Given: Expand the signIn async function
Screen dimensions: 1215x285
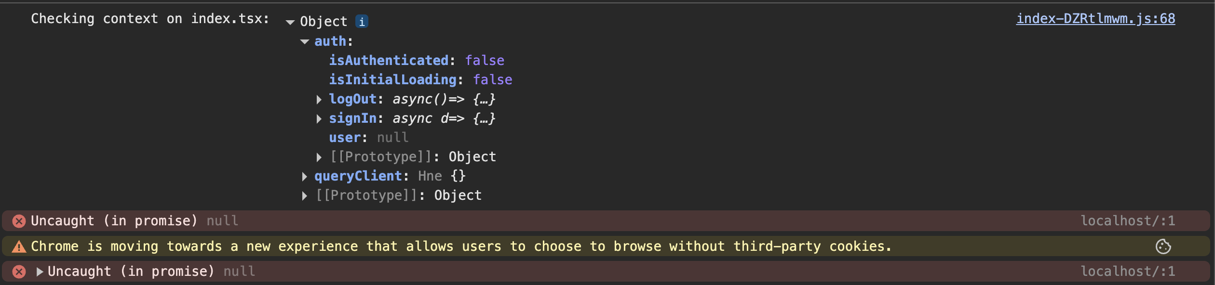Looking at the screenshot, I should pos(319,119).
